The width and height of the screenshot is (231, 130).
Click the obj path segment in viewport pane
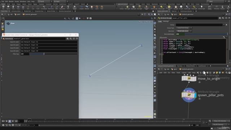tap(10, 14)
